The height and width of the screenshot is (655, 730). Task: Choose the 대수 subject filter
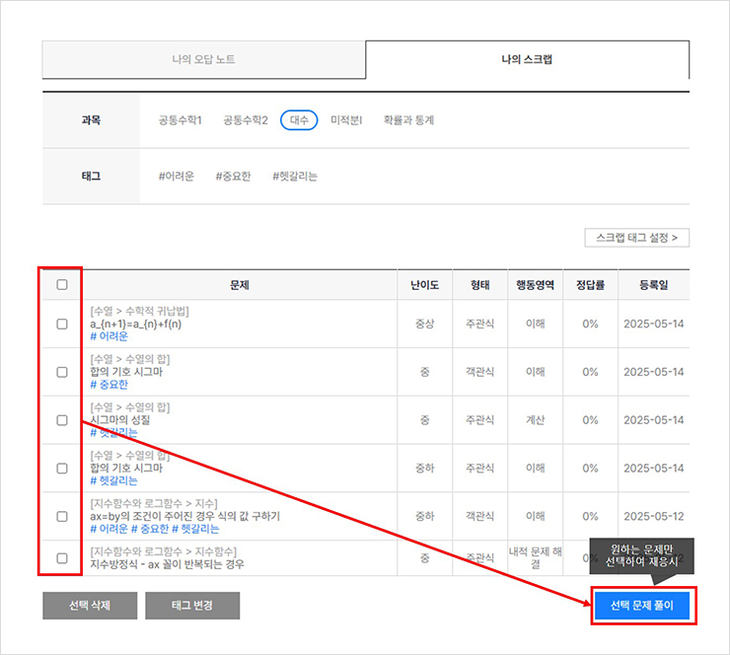[x=299, y=120]
